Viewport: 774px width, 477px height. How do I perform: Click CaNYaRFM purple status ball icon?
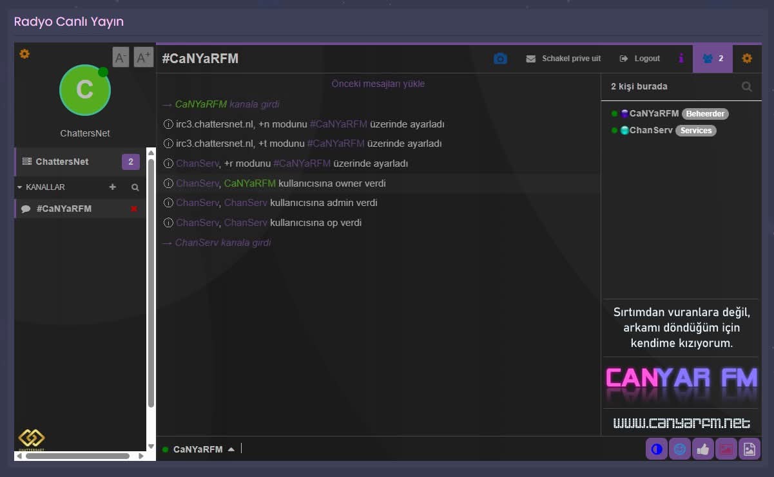(x=624, y=113)
